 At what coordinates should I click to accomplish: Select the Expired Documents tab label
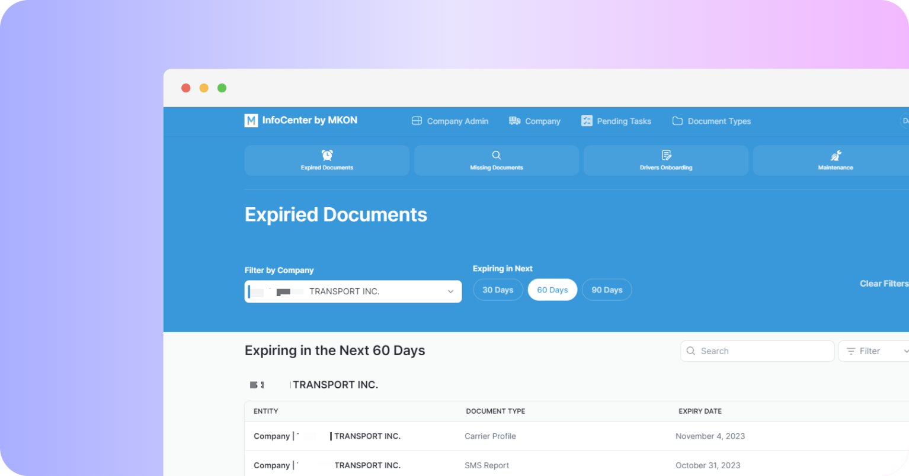pyautogui.click(x=327, y=168)
